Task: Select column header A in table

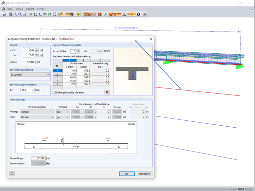Action: click(x=69, y=60)
